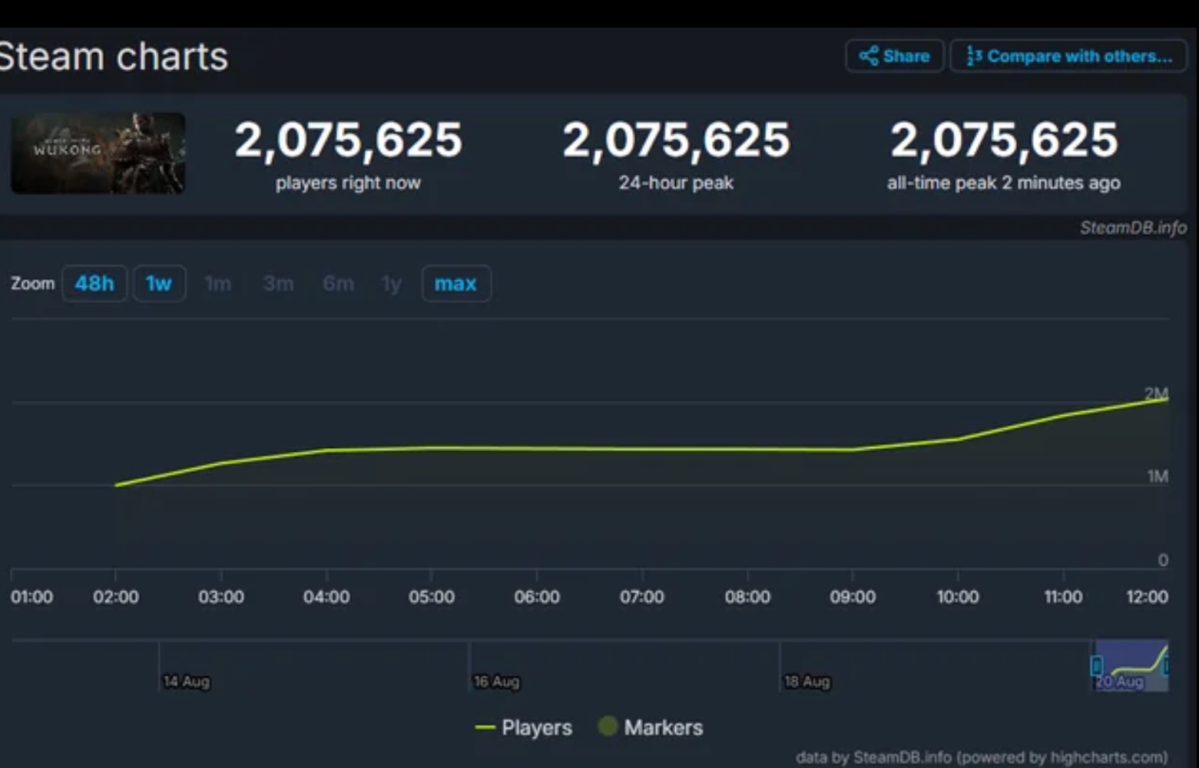Choose the 6m zoom option
Viewport: 1199px width, 768px height.
tap(338, 284)
